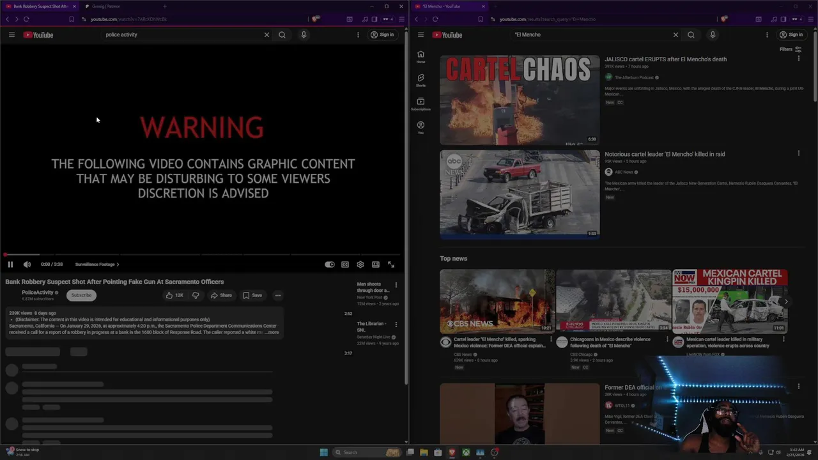The width and height of the screenshot is (818, 460).
Task: Open the YouTube settings dots in the left window
Action: (358, 34)
